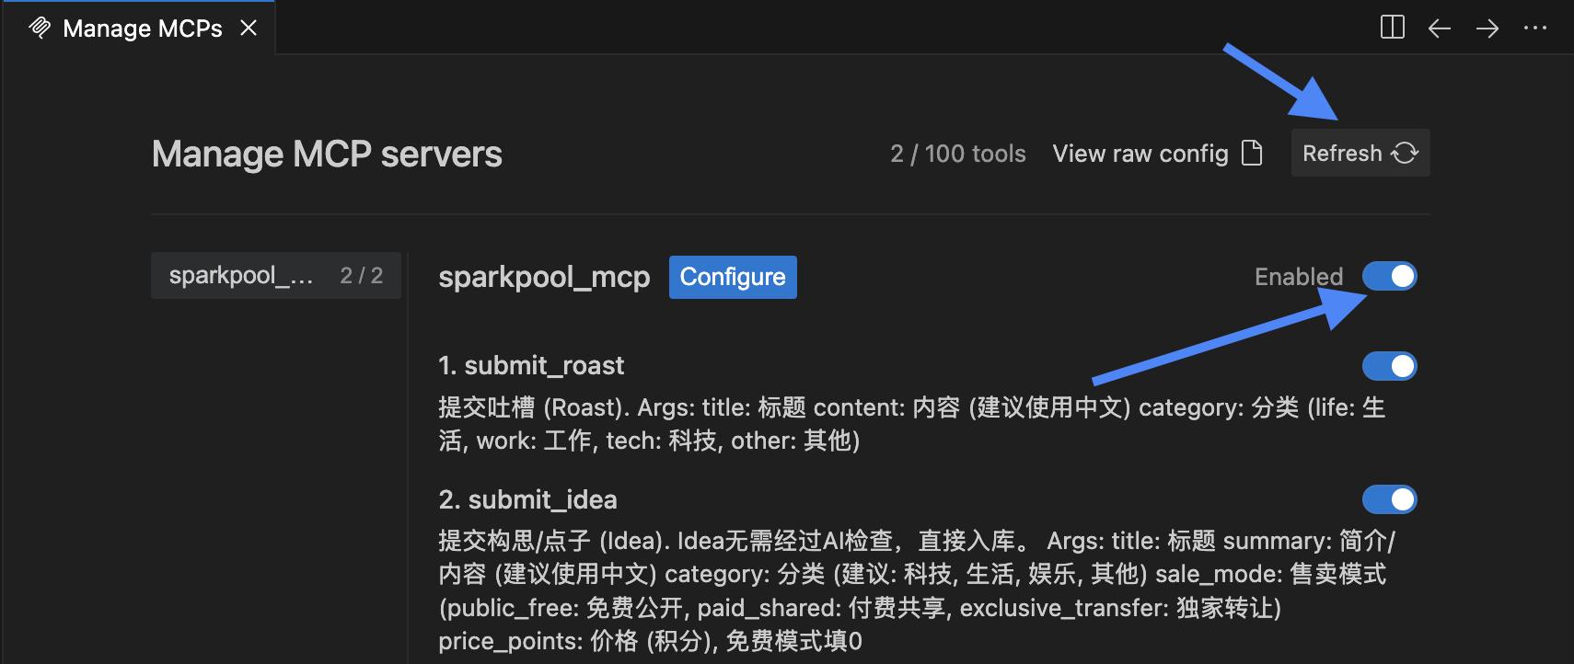This screenshot has width=1574, height=664.
Task: Click the circular arrows refresh icon
Action: click(1405, 153)
